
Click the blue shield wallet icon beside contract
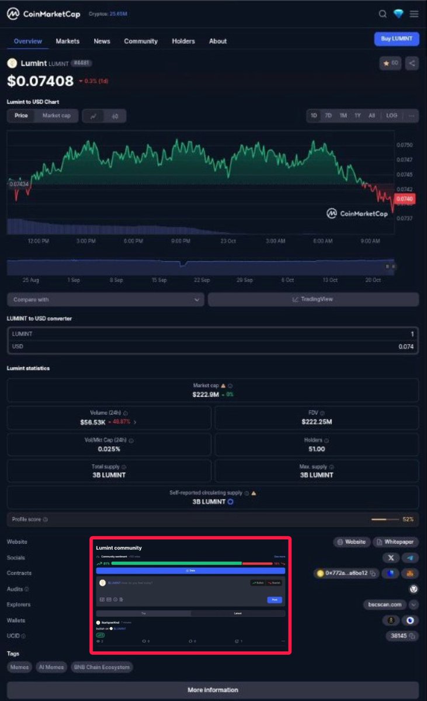tap(390, 574)
